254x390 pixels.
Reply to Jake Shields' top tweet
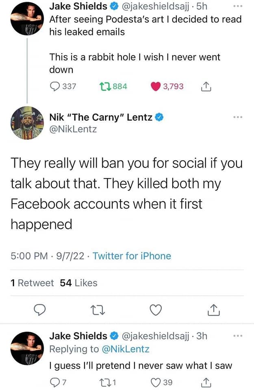(x=55, y=86)
